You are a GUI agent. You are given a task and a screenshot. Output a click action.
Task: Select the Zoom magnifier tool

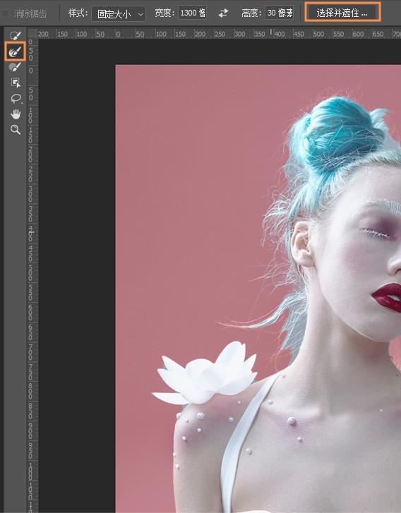16,130
